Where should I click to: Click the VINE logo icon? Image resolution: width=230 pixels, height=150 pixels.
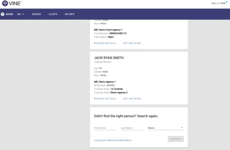point(5,3)
